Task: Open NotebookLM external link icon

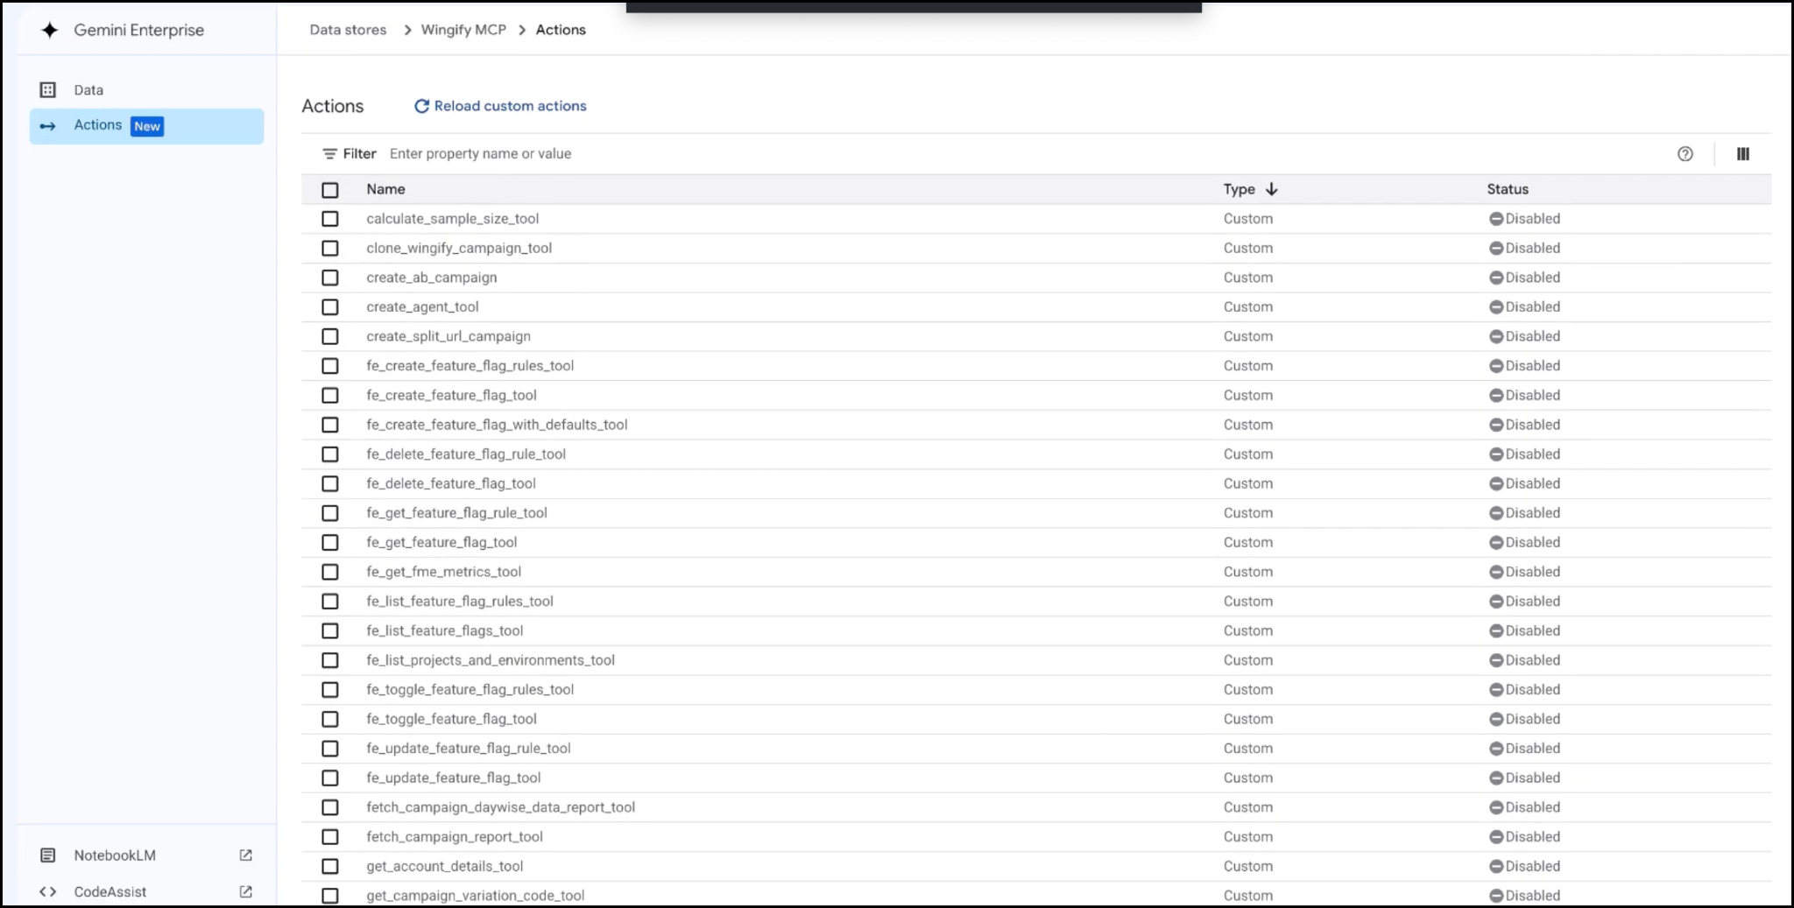Action: tap(246, 855)
